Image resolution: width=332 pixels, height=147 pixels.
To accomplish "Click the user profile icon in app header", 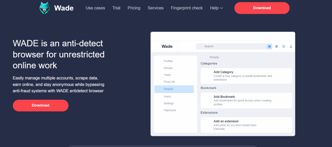I will [x=291, y=47].
